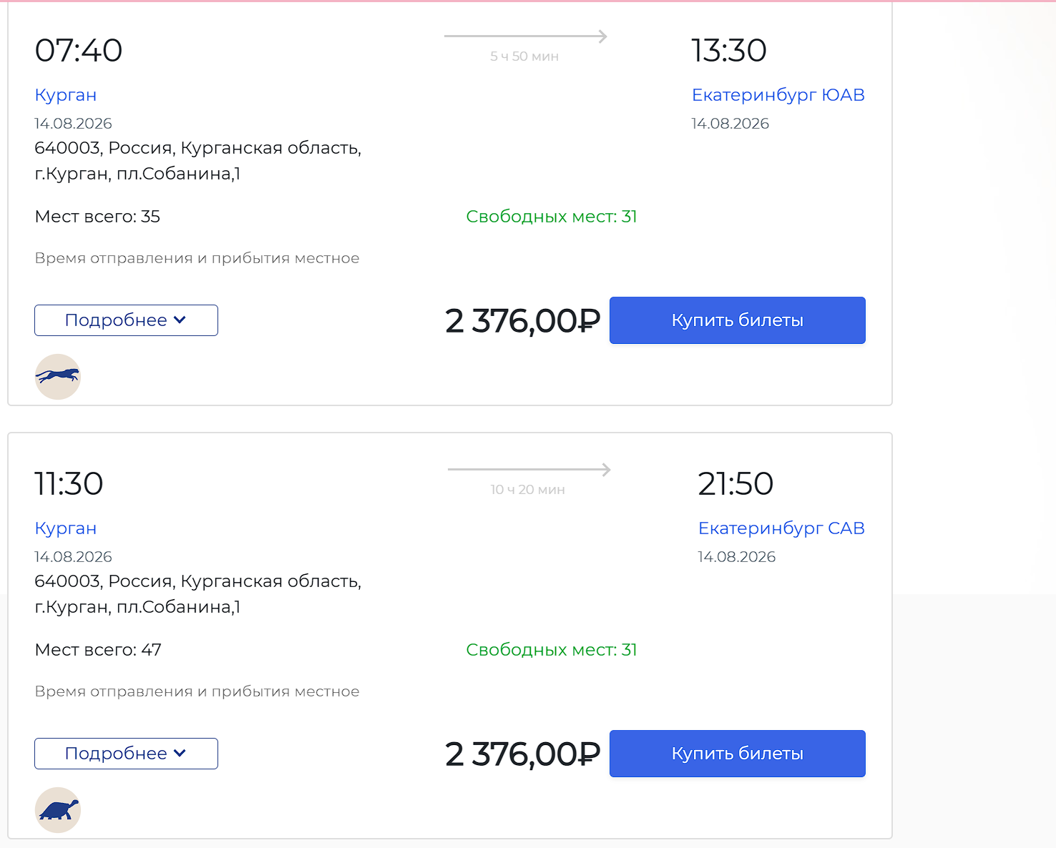Open the Курган link under 07:40
Screen dimensions: 1056x848
66,95
